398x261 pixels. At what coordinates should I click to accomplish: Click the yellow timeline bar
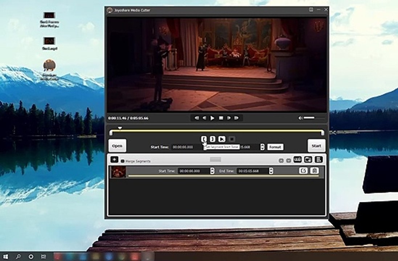(217, 131)
